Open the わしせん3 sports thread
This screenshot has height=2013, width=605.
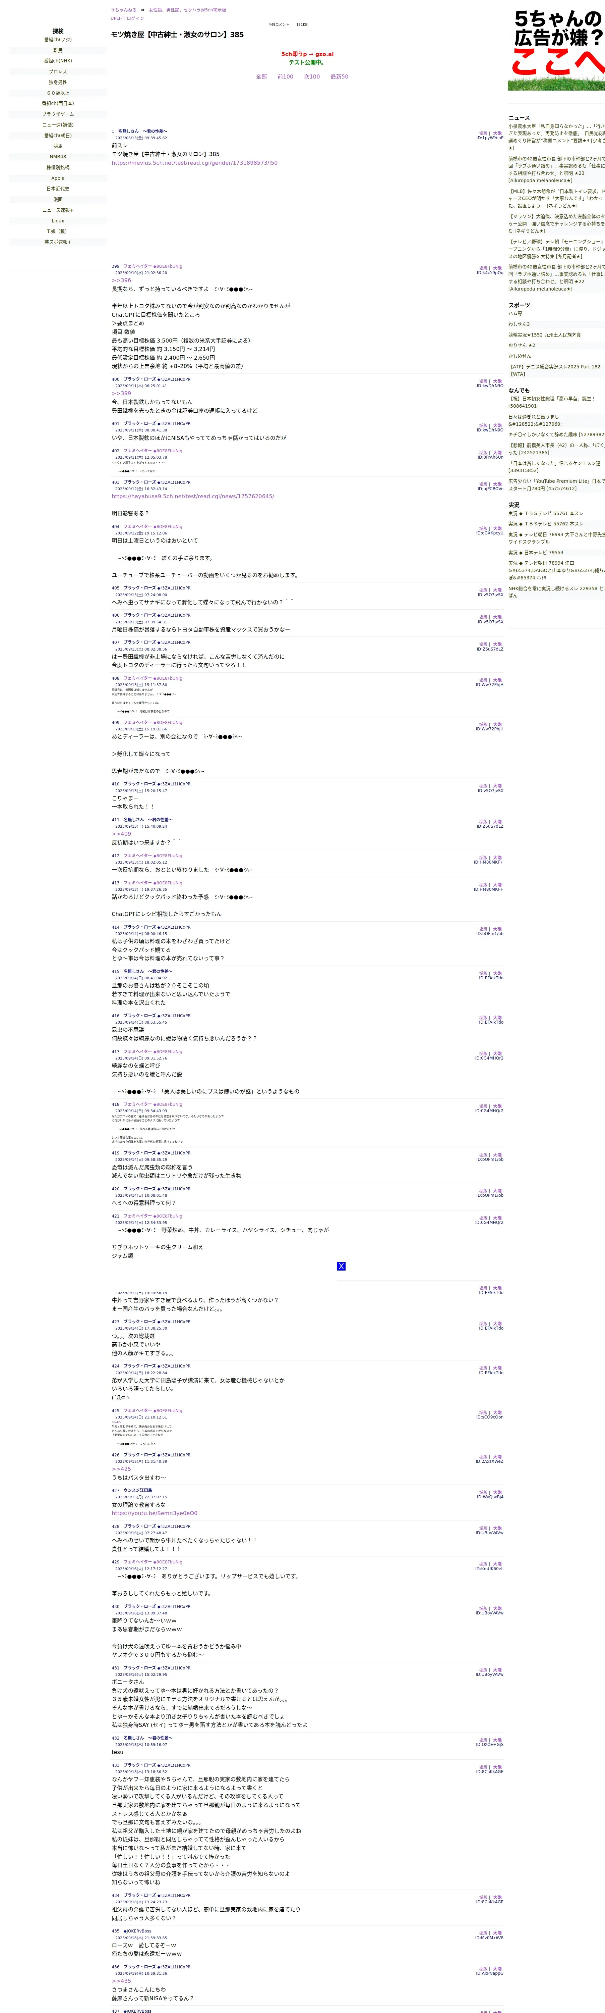click(519, 324)
